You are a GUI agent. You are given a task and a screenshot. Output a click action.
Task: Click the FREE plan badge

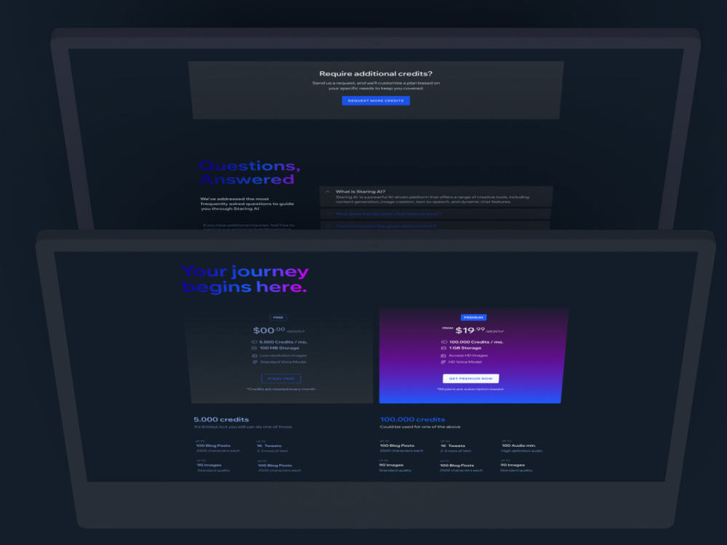(x=278, y=318)
